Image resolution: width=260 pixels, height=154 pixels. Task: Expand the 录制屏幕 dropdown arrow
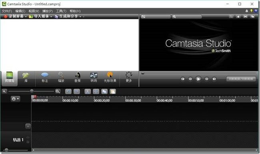pos(26,16)
